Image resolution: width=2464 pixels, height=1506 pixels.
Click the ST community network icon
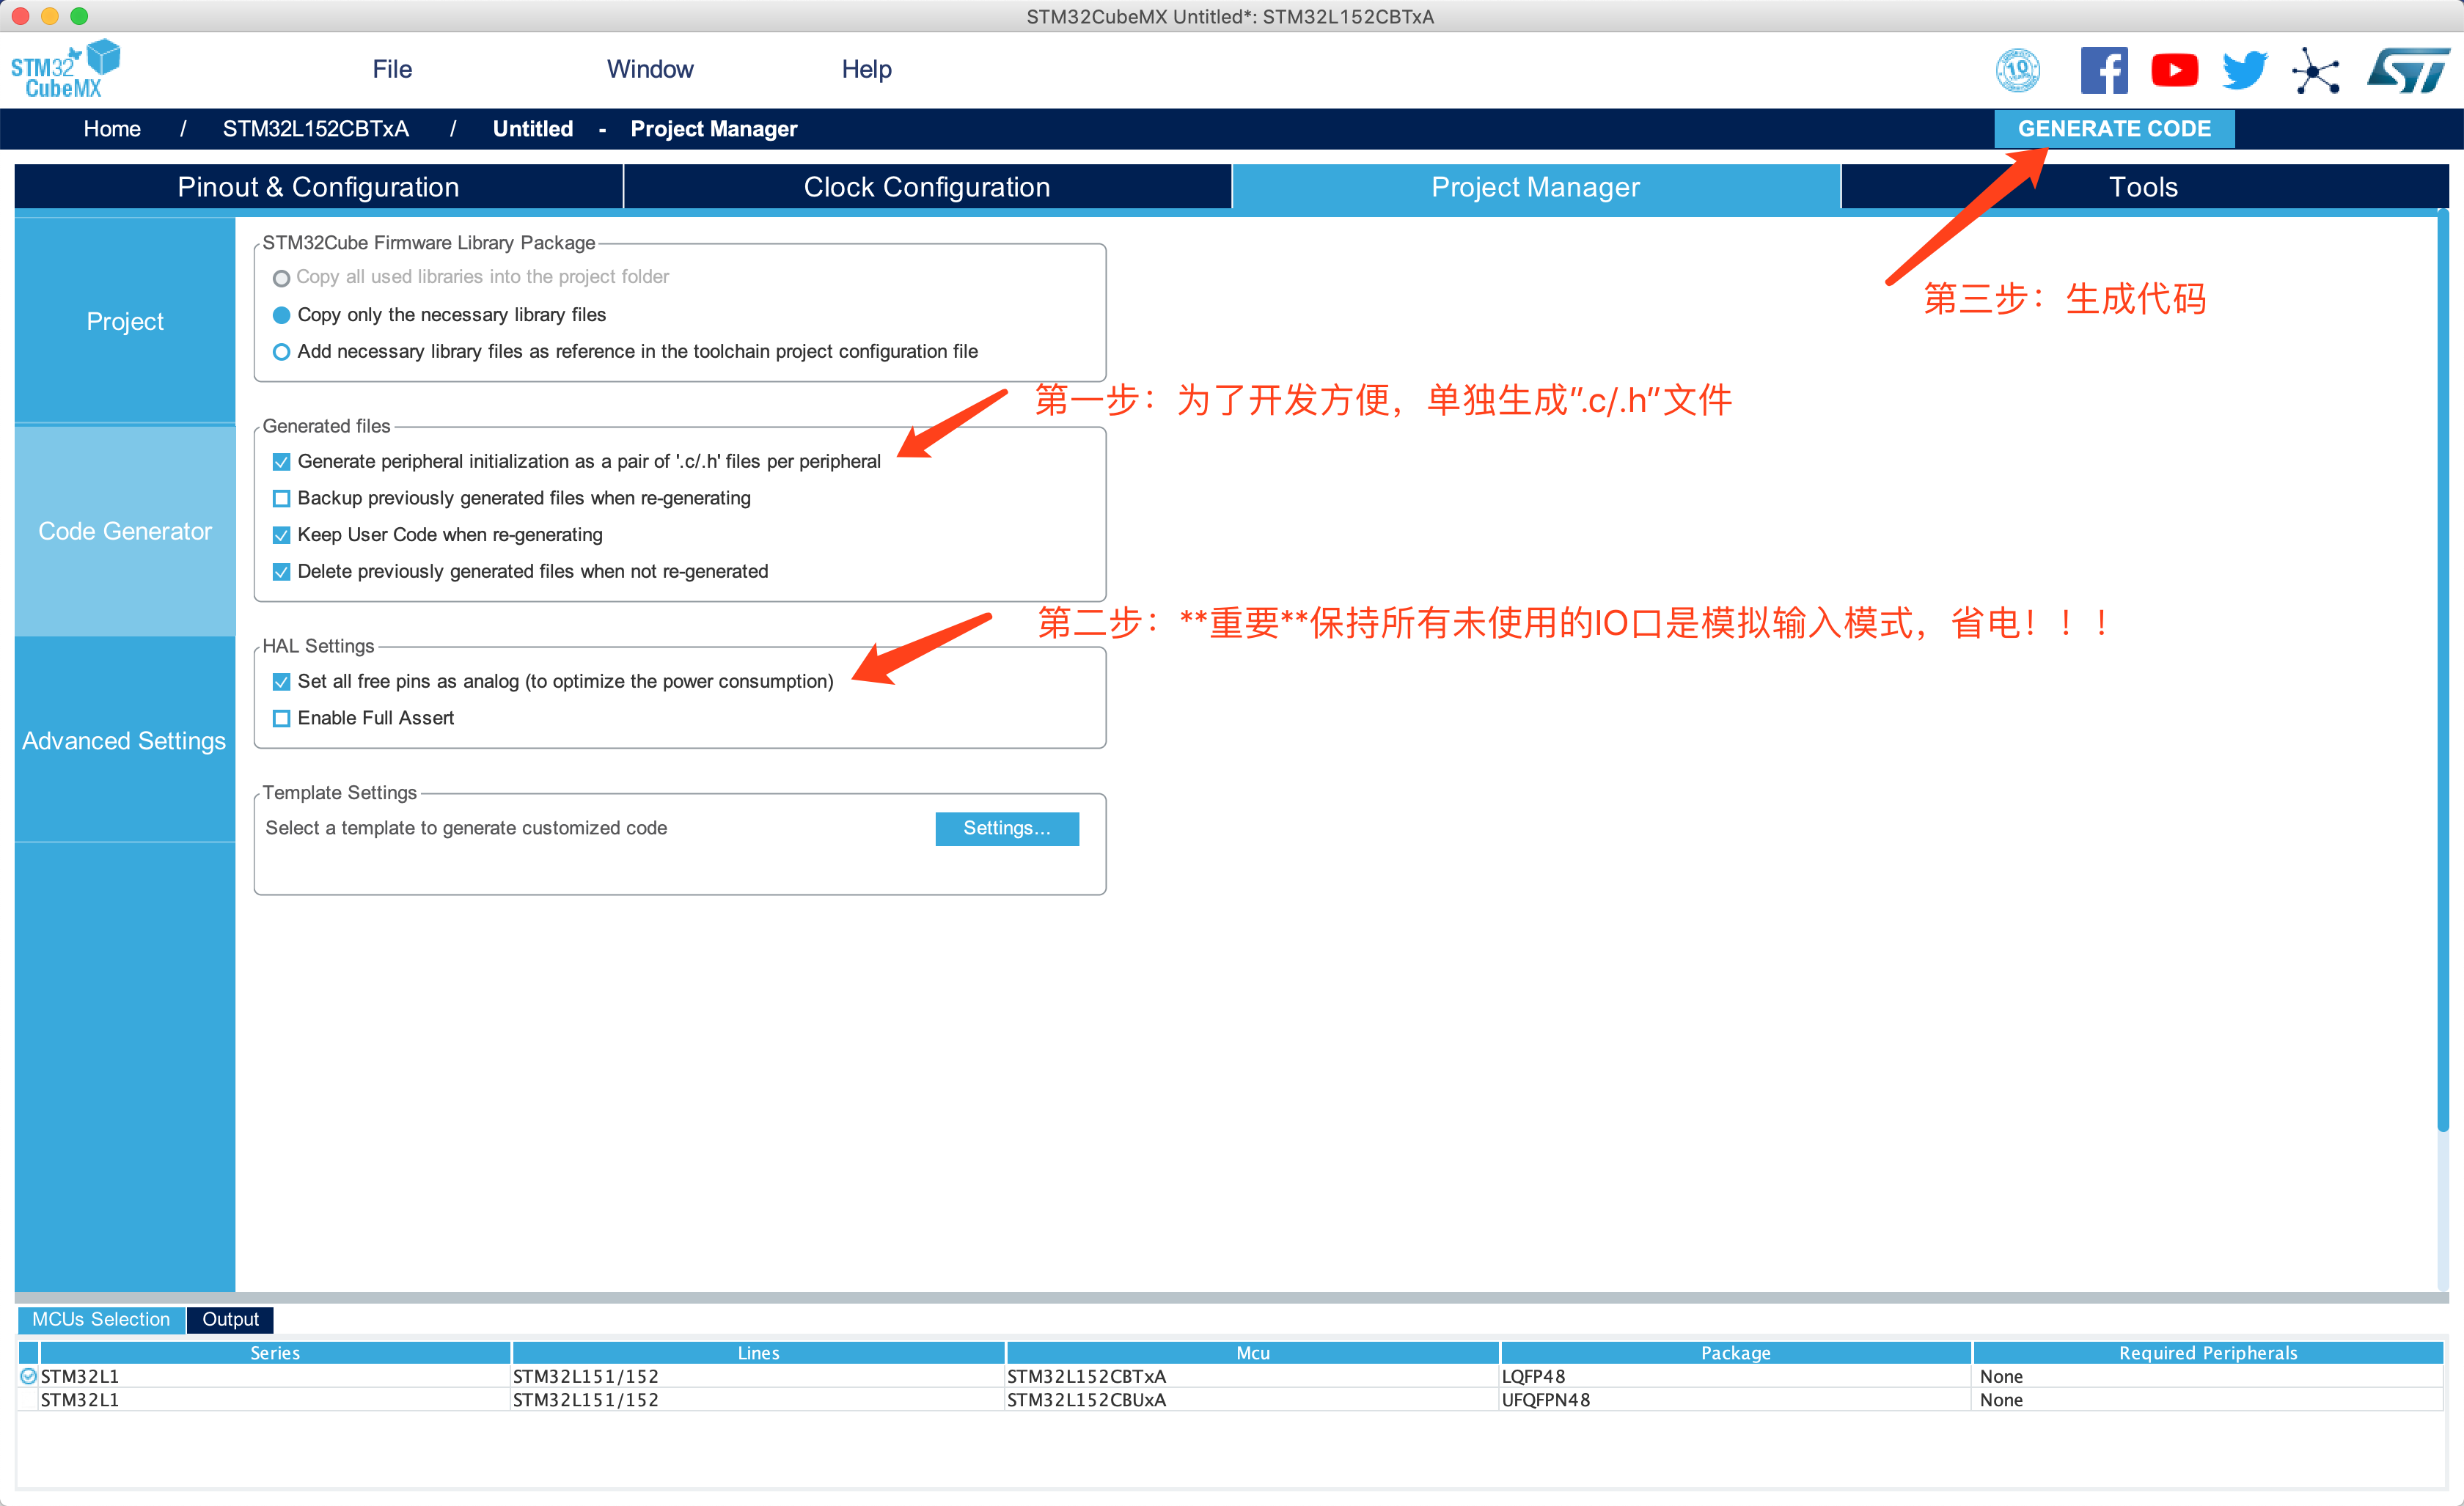(2315, 70)
